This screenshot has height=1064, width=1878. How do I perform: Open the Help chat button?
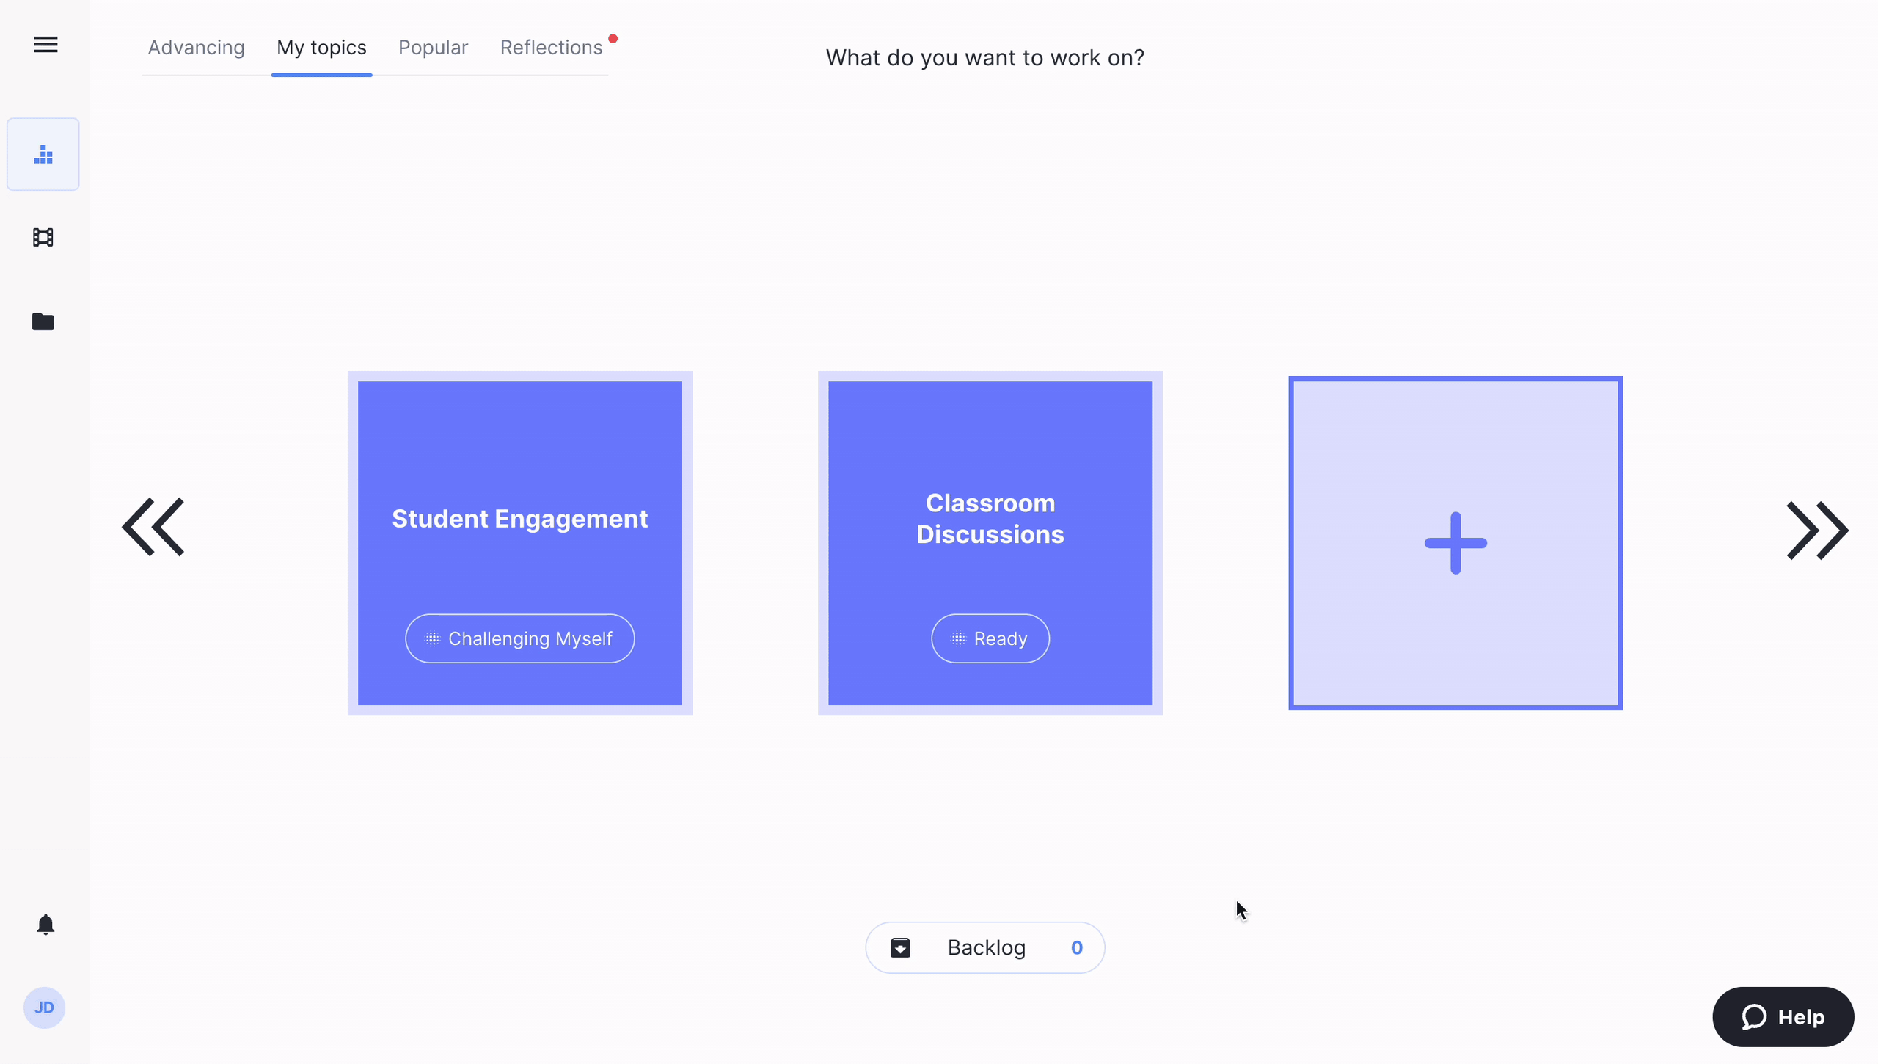1783,1017
